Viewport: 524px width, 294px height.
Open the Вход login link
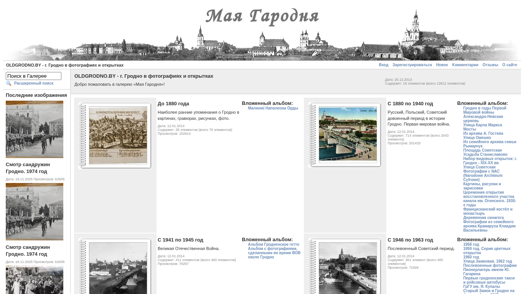[383, 65]
